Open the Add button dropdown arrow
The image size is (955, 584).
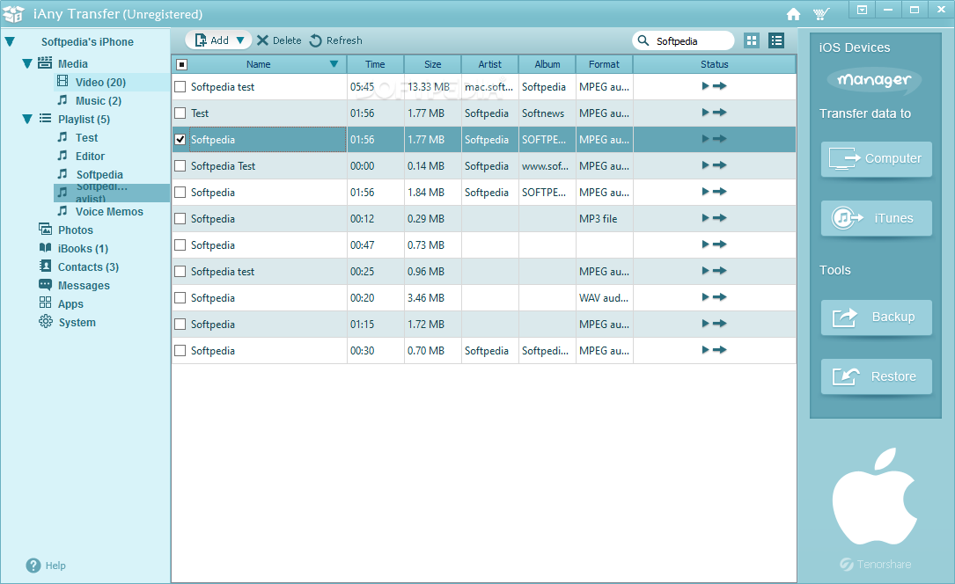click(x=240, y=40)
